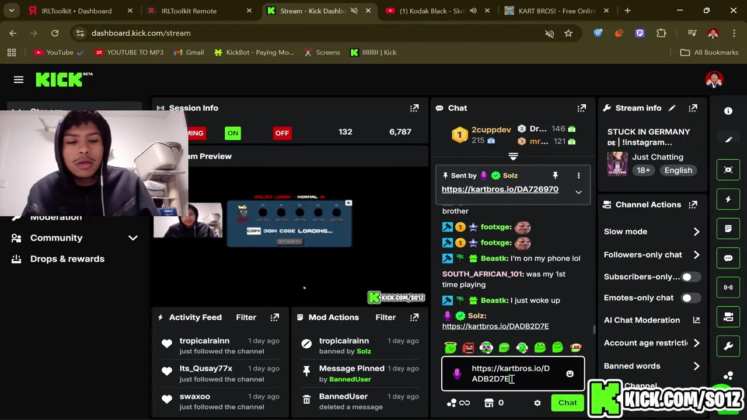Viewport: 747px width, 420px height.
Task: Open the shop icon below chat input
Action: [x=489, y=402]
